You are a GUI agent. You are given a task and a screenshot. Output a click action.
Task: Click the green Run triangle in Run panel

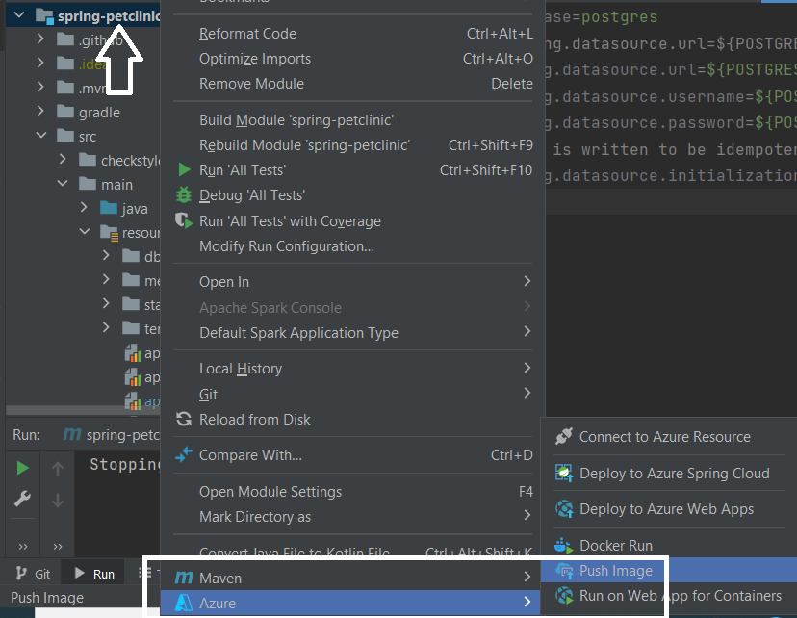pos(22,468)
